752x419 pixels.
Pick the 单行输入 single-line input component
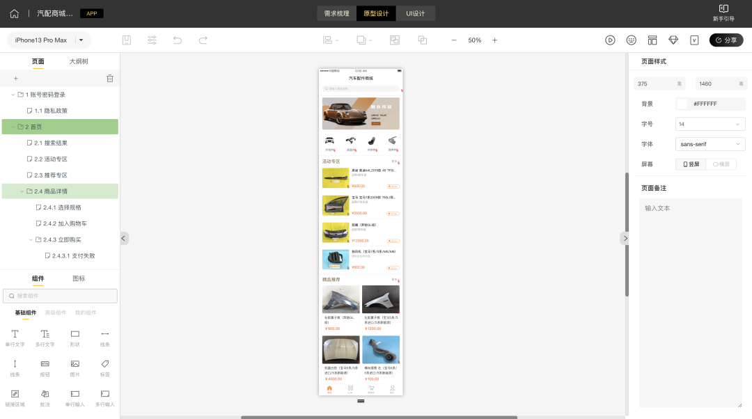click(x=75, y=398)
